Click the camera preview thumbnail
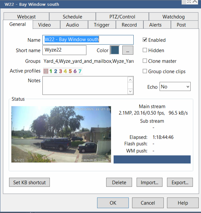201x213 pixels. [x=61, y=134]
